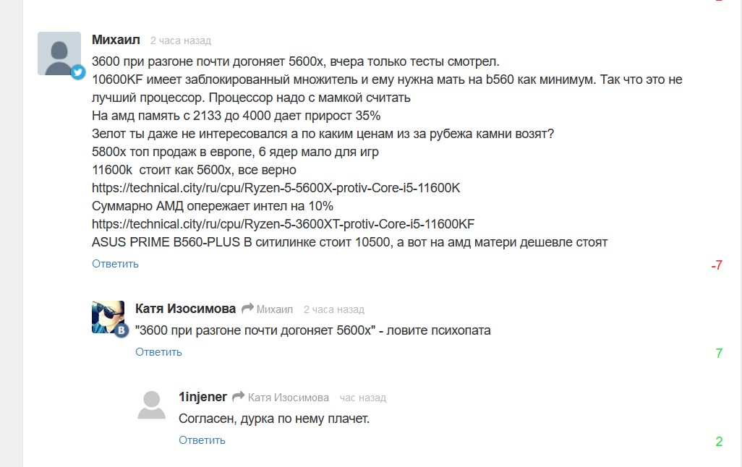
Task: Reply to Катя Изосимова's comment
Action: [158, 352]
